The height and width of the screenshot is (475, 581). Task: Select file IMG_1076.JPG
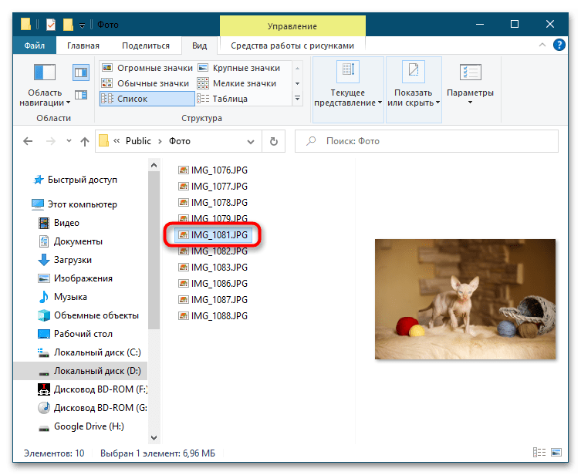point(213,170)
